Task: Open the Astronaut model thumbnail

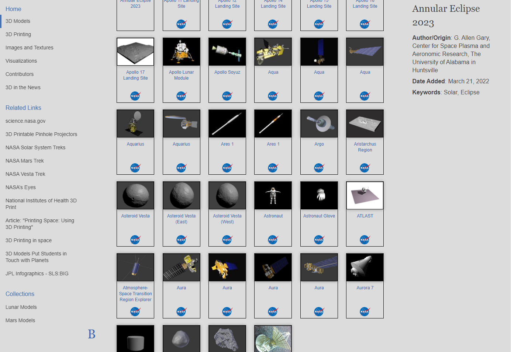Action: [x=273, y=195]
